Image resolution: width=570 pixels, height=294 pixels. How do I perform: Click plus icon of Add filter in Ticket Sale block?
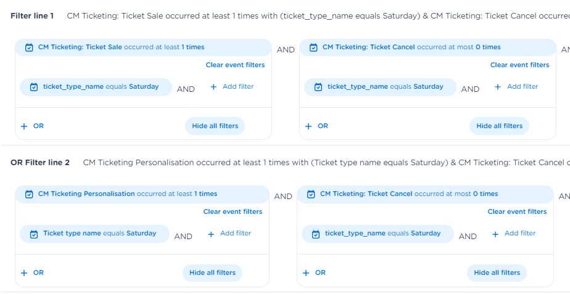click(x=213, y=87)
